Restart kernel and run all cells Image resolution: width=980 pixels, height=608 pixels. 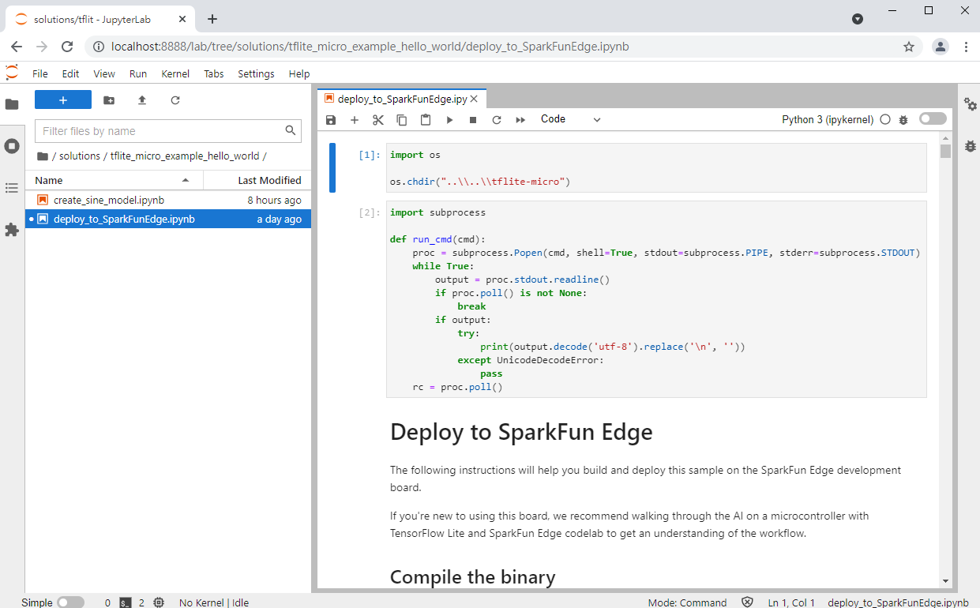tap(520, 120)
